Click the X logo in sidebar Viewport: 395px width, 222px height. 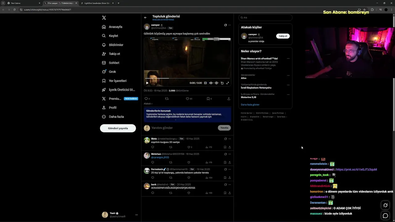click(104, 18)
